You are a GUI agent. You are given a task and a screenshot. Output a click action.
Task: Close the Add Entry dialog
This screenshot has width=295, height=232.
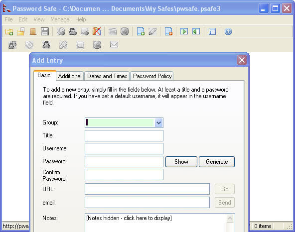coord(242,60)
